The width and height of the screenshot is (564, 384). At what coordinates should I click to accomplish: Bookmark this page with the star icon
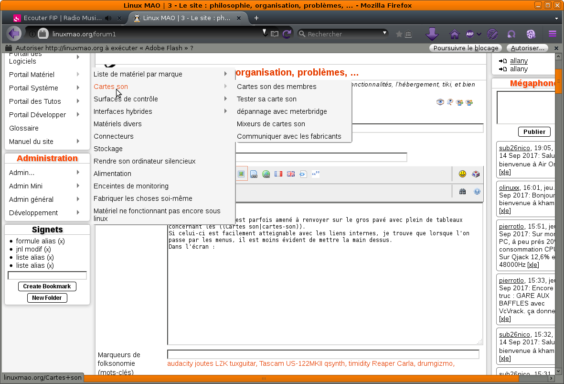[x=399, y=34]
